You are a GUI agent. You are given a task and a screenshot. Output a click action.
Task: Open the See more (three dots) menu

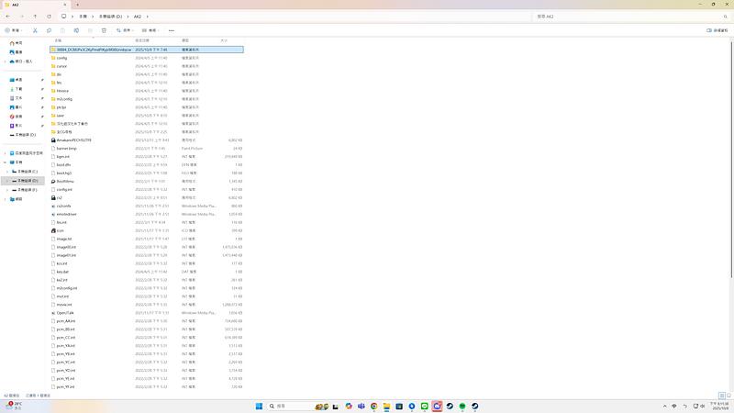(171, 29)
